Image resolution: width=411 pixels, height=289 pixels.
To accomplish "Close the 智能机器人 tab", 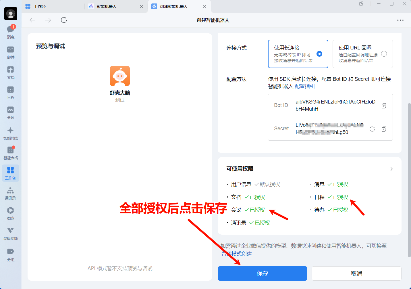I will point(141,6).
